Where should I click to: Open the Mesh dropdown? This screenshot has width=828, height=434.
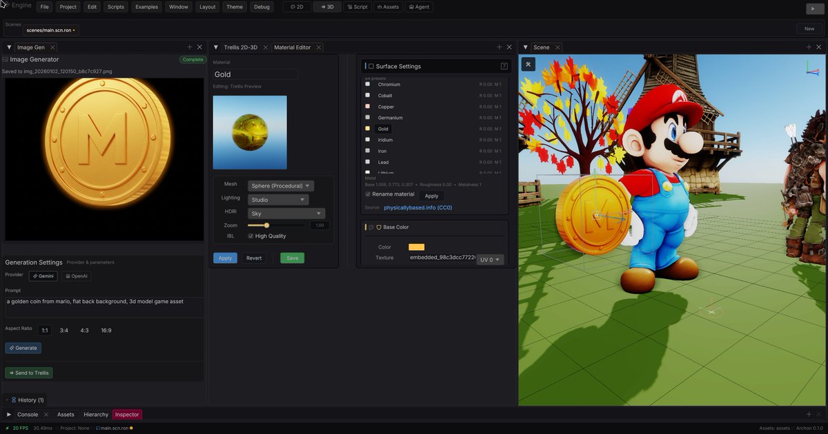tap(281, 186)
